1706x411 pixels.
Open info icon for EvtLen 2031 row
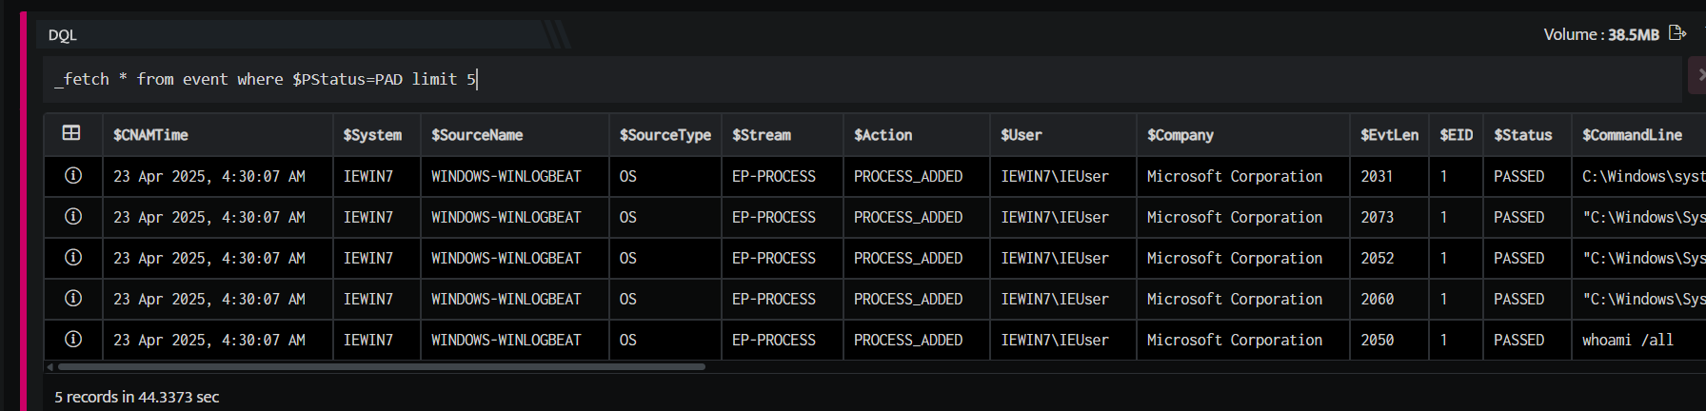click(x=72, y=176)
